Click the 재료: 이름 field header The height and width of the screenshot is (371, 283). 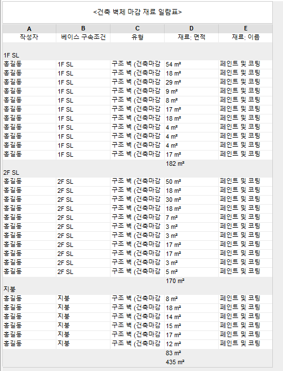pos(245,37)
